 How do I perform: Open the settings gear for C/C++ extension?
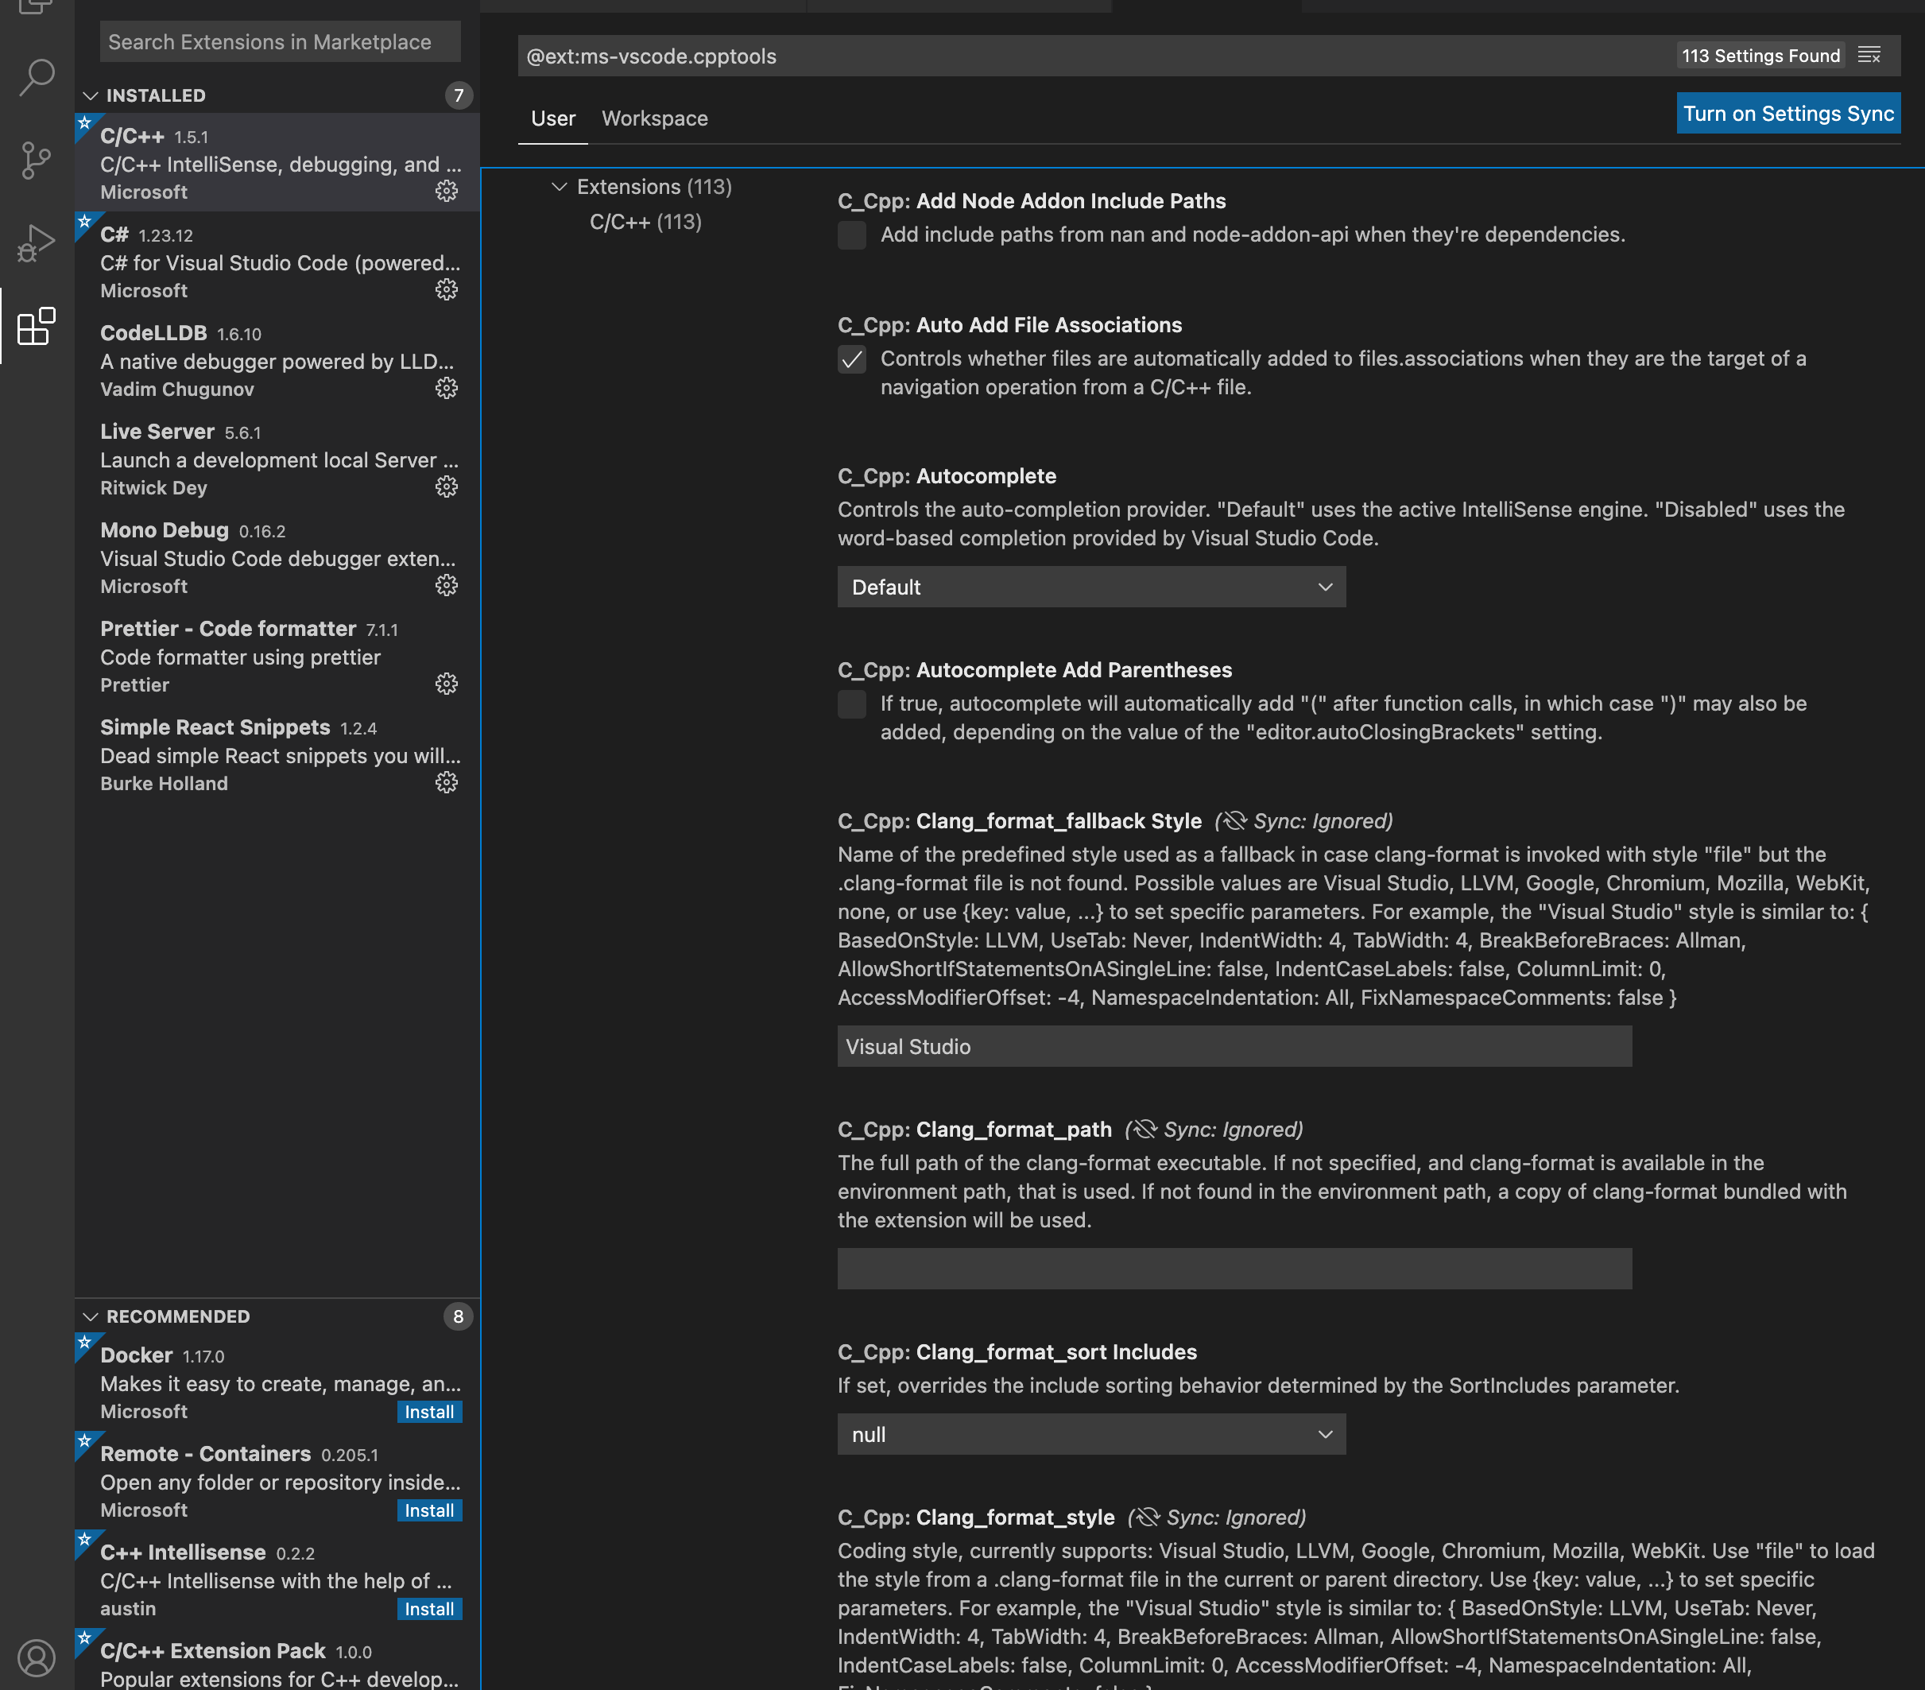click(447, 190)
